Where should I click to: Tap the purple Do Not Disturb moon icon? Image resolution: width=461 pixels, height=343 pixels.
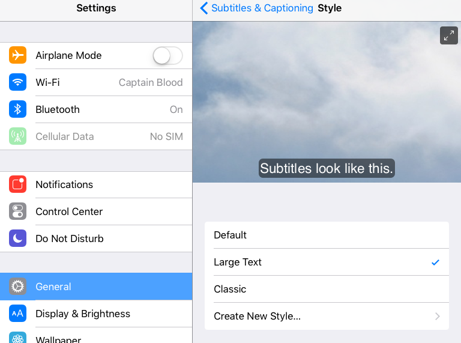click(17, 238)
